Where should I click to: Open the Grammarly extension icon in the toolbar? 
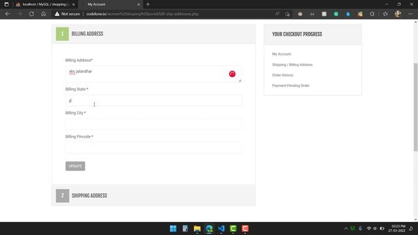(336, 14)
